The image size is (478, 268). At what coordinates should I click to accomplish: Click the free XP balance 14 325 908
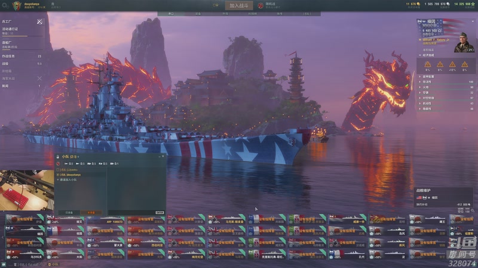coord(465,4)
